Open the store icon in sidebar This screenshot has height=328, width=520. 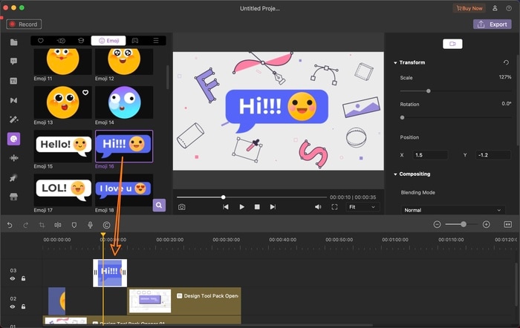coord(13,197)
